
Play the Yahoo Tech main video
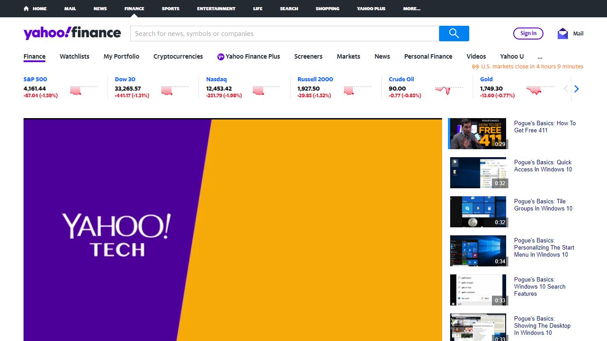(x=233, y=230)
